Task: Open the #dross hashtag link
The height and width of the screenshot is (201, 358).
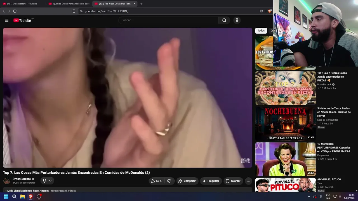Action: [x=72, y=191]
